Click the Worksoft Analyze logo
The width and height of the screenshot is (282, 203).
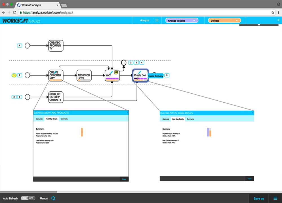point(21,21)
